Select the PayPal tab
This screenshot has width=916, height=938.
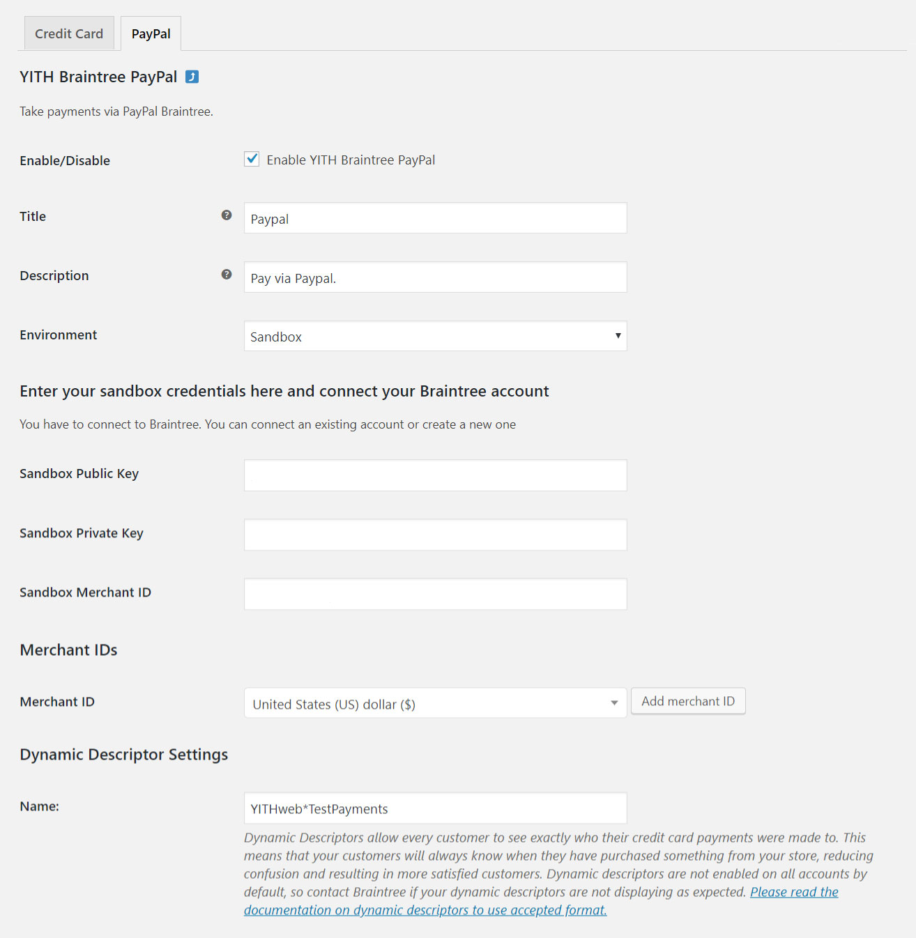coord(151,33)
